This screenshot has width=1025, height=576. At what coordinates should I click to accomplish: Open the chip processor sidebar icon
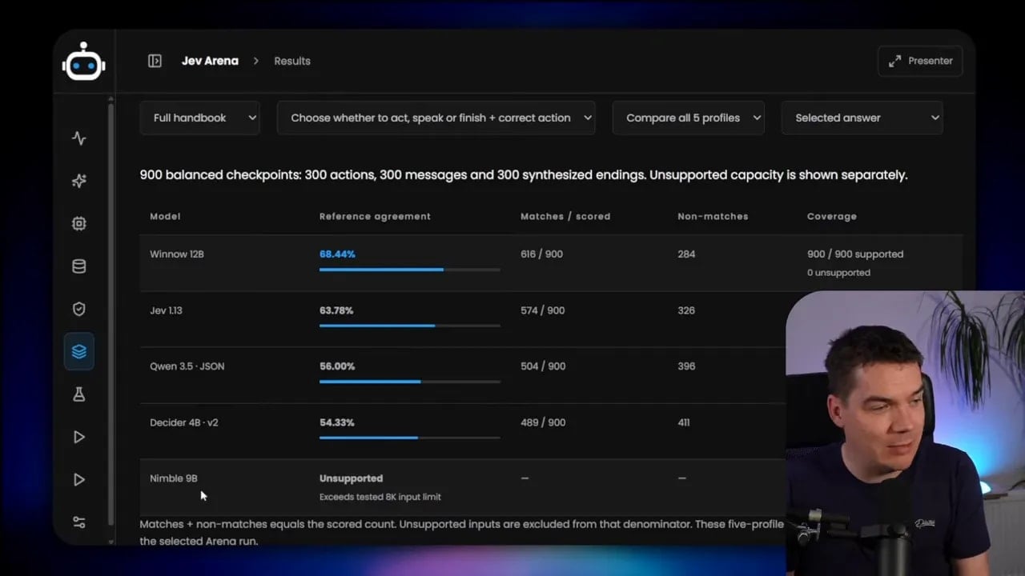78,224
